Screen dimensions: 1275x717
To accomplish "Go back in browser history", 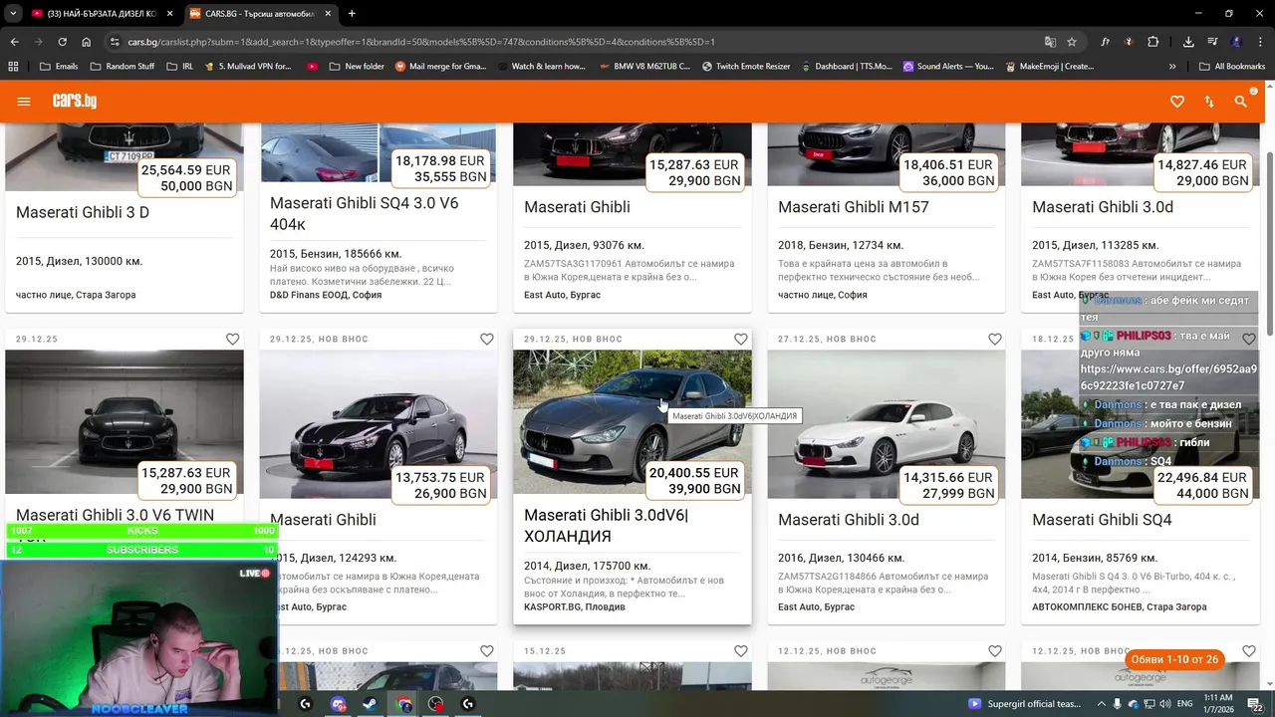I will pos(14,42).
